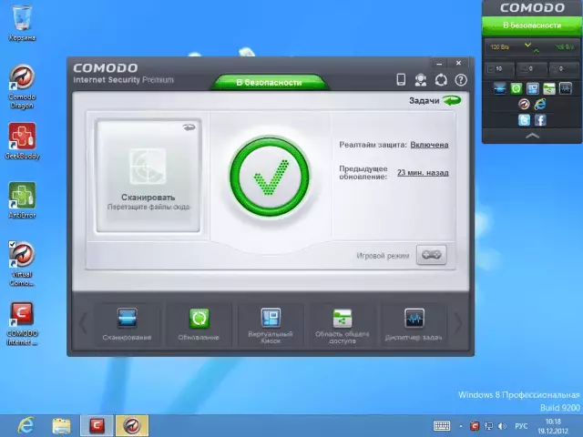Open the Twitter icon in widget

pos(525,120)
